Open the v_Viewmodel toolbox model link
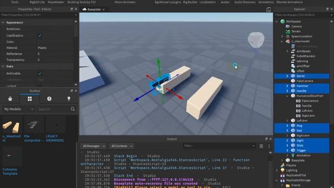The width and height of the screenshot is (334, 188). pyautogui.click(x=11, y=138)
